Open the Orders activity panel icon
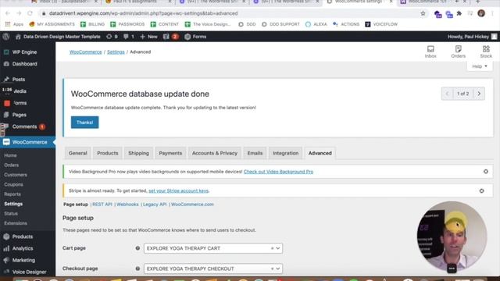This screenshot has width=500, height=281. (x=459, y=52)
